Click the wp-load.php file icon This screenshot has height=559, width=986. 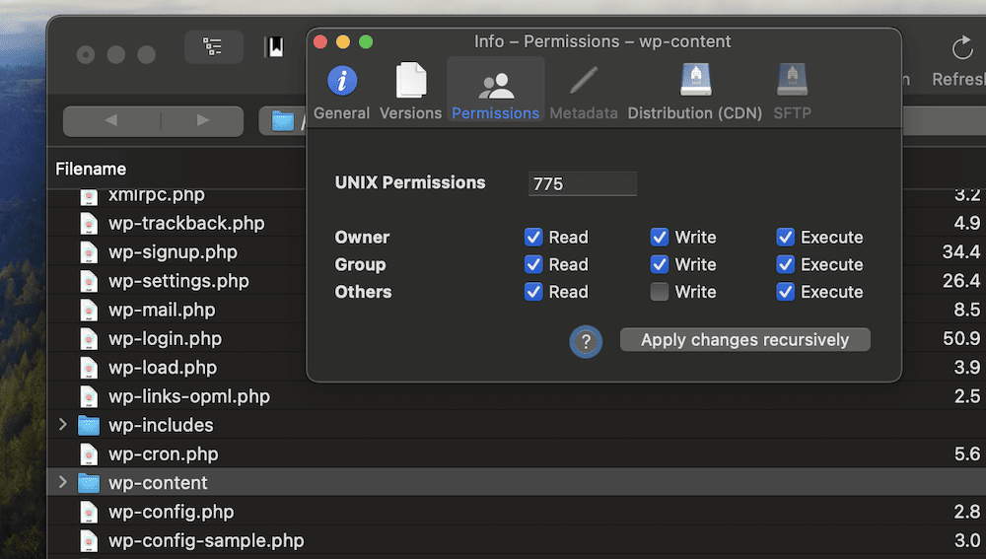pos(89,367)
